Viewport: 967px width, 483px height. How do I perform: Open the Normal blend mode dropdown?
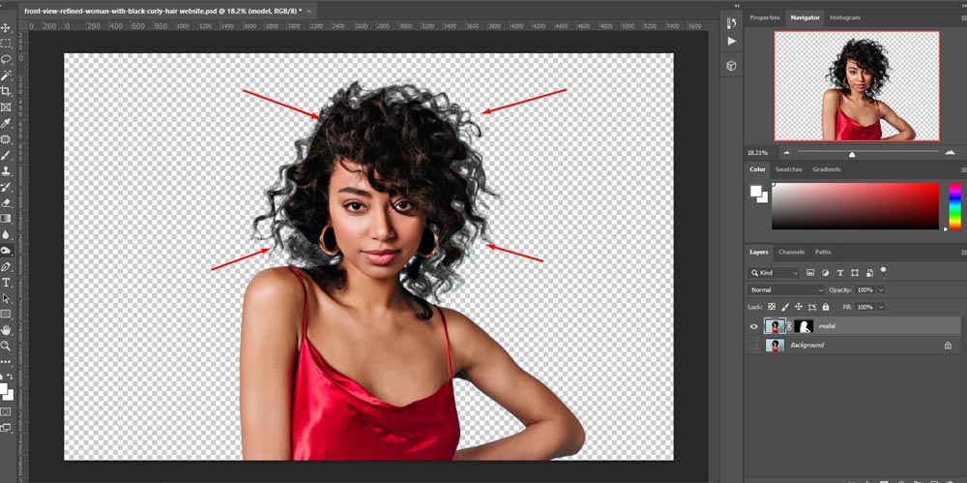(x=786, y=289)
